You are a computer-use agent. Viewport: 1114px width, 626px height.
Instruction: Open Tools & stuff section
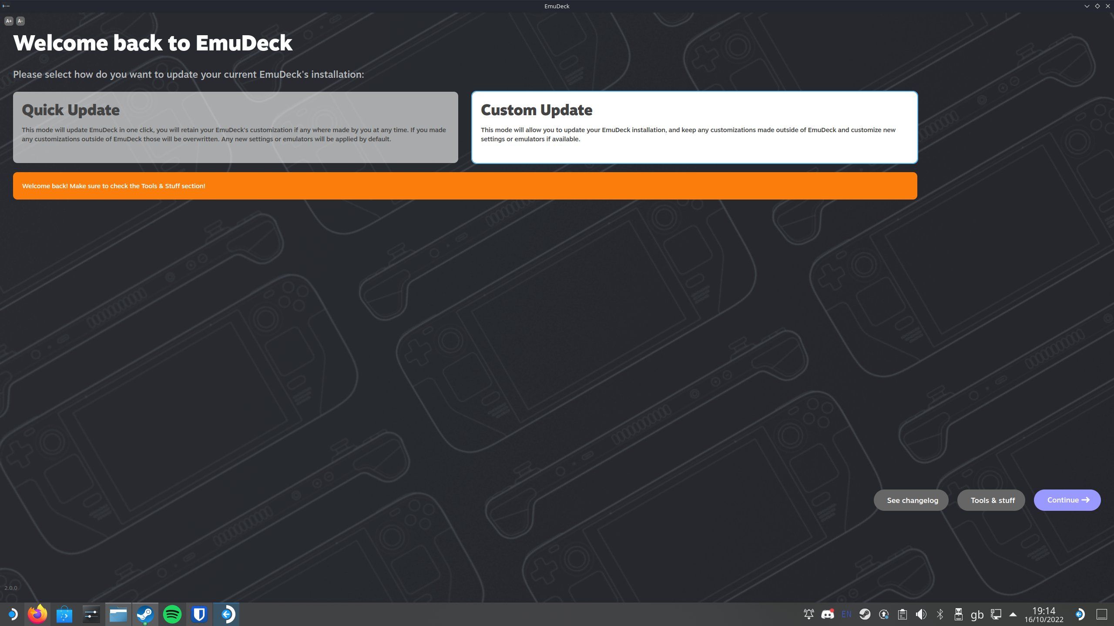click(991, 500)
